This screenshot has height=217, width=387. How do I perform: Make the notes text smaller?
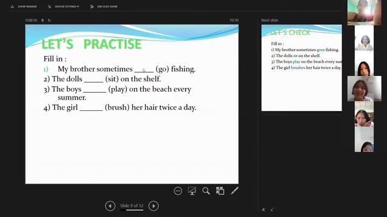272,210
